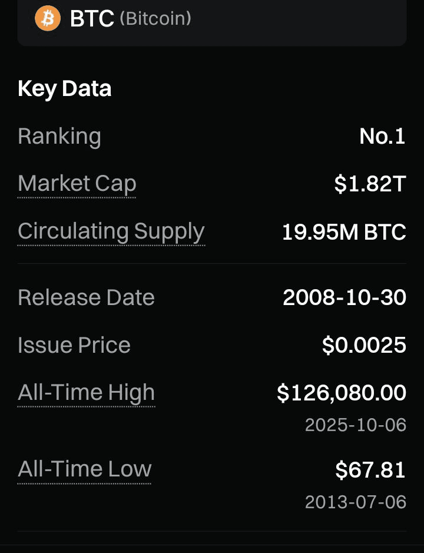The width and height of the screenshot is (424, 553).
Task: Open the All-Time Low info label
Action: click(x=85, y=469)
